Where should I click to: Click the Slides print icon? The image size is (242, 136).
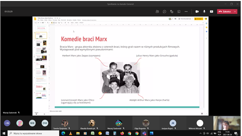(43, 23)
